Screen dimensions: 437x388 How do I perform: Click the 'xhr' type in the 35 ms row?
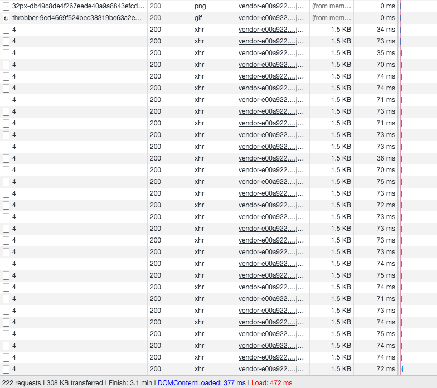tap(200, 53)
